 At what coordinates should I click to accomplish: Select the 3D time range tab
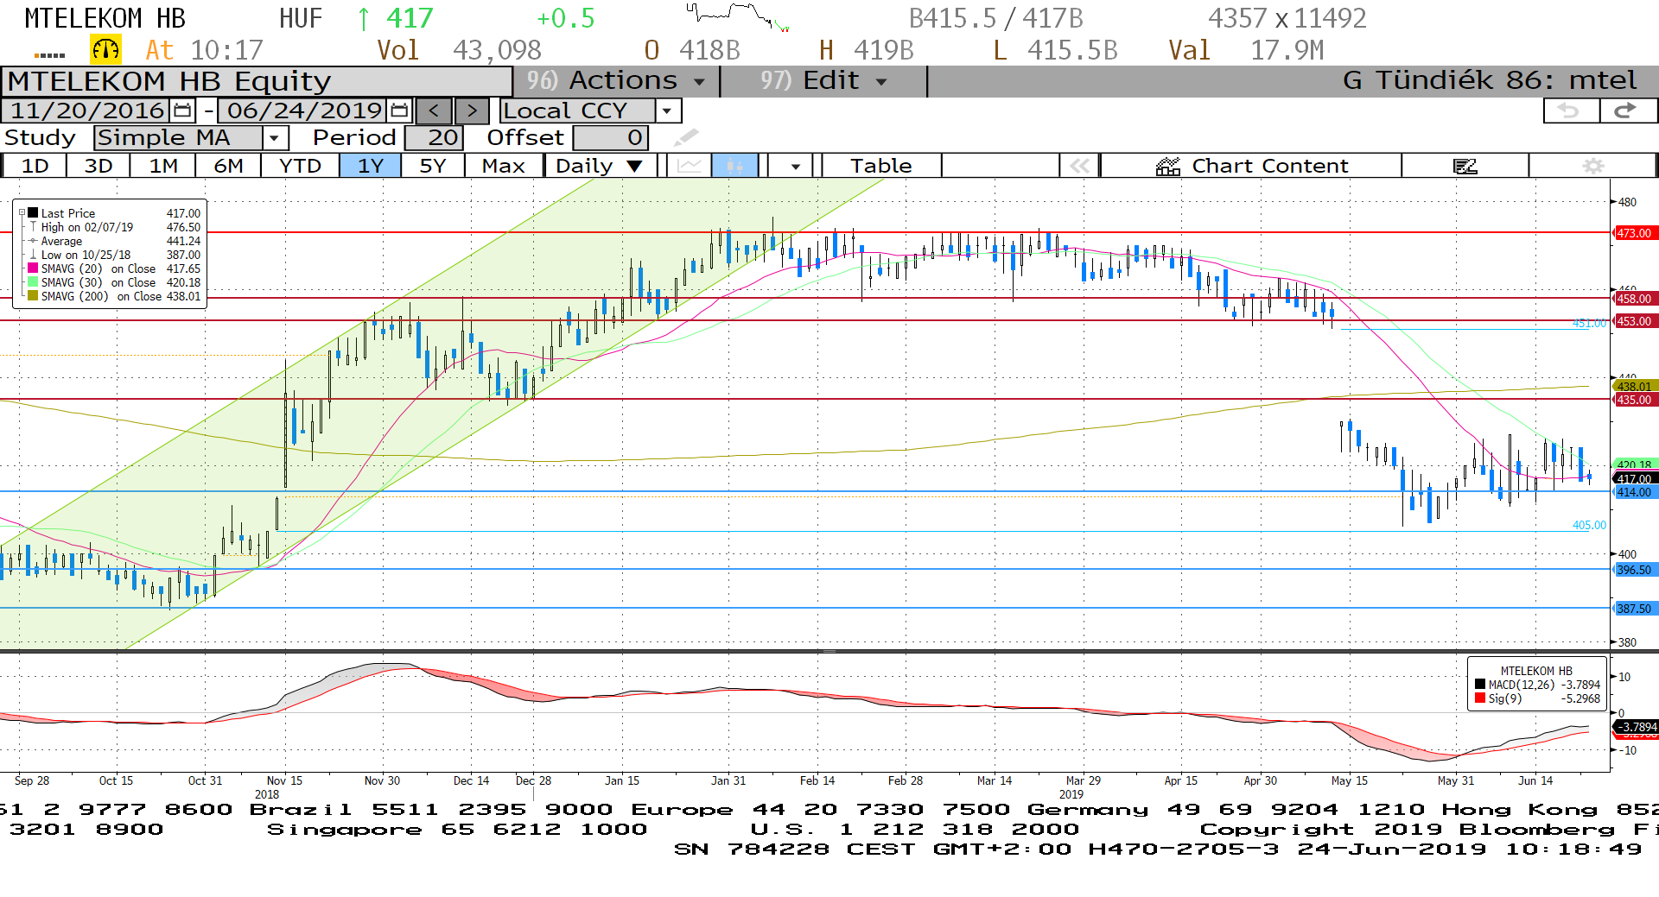pyautogui.click(x=99, y=166)
